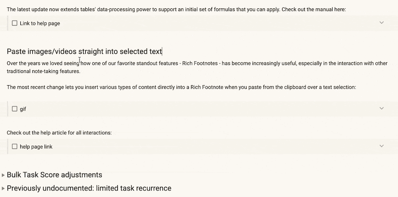Click the paragraph starting 'Over the years'
The image size is (398, 197).
197,67
